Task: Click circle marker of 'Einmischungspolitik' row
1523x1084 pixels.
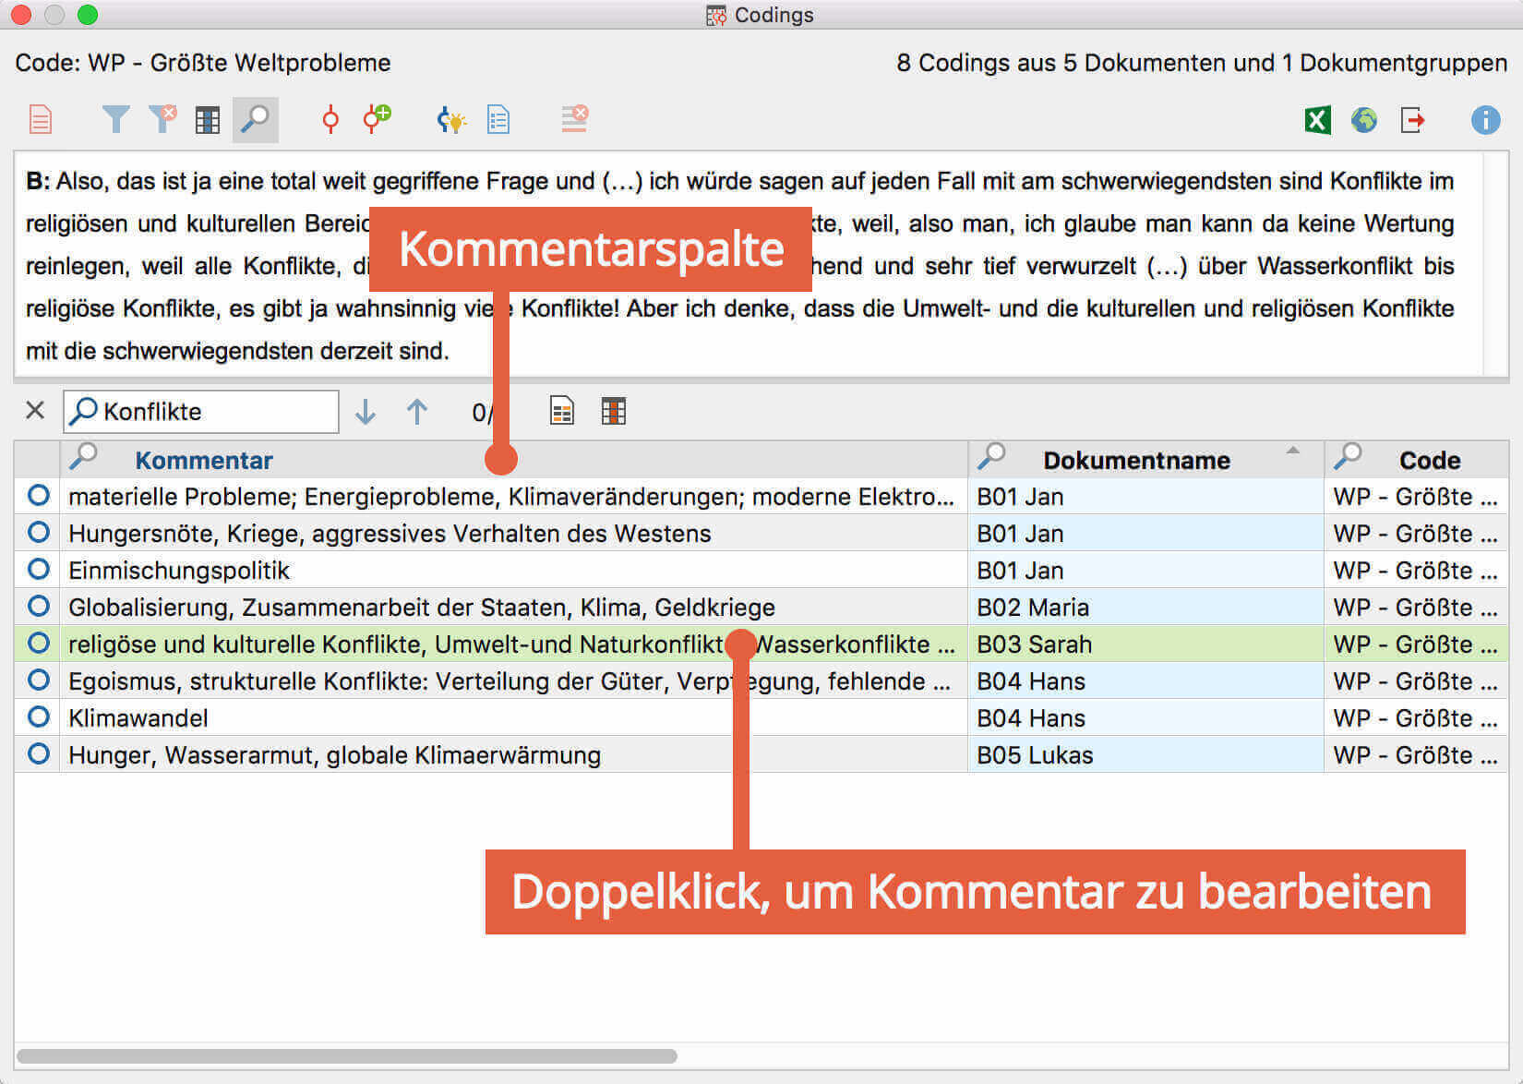Action: 38,570
